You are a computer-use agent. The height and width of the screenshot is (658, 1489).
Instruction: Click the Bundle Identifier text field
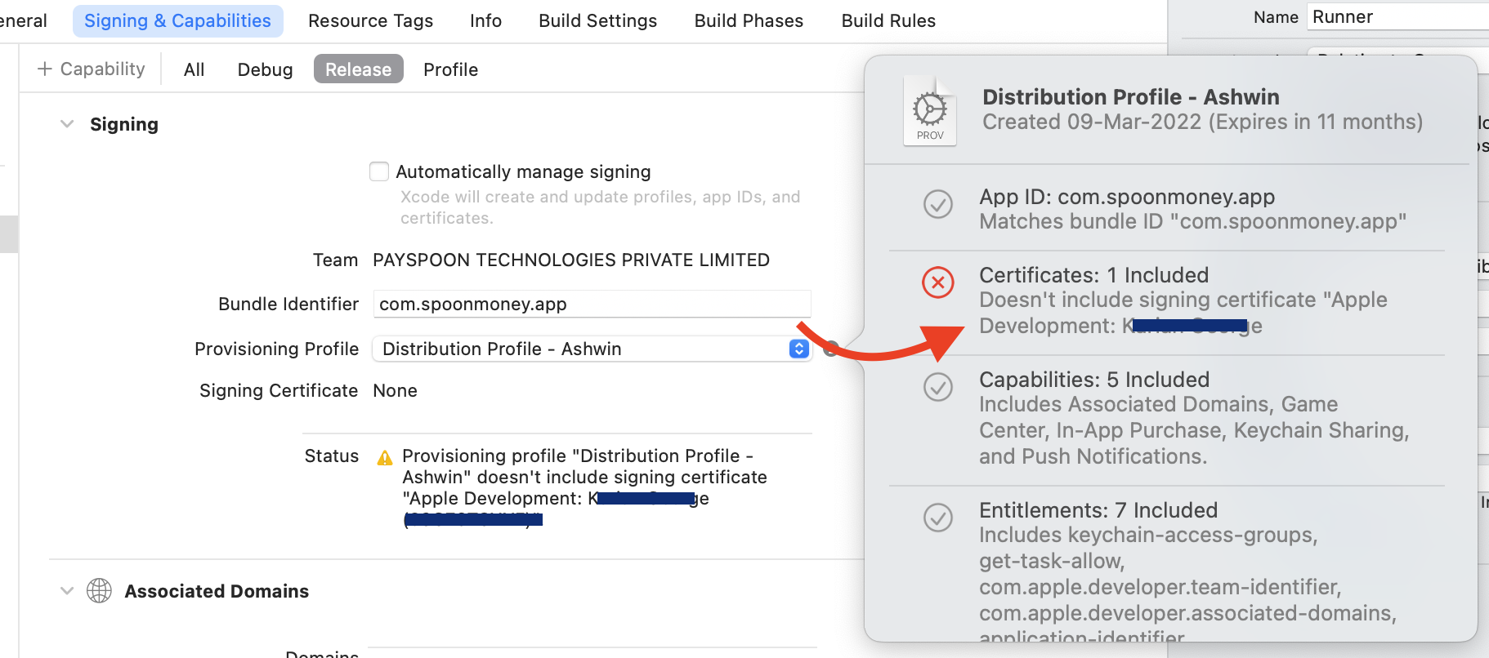coord(592,304)
